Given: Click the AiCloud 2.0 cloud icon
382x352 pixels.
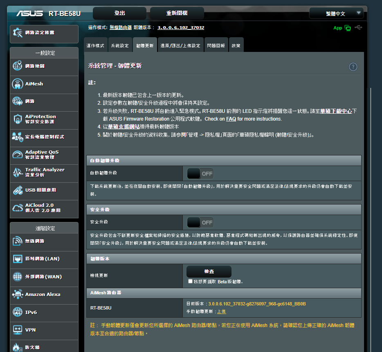Looking at the screenshot, I should pyautogui.click(x=17, y=208).
